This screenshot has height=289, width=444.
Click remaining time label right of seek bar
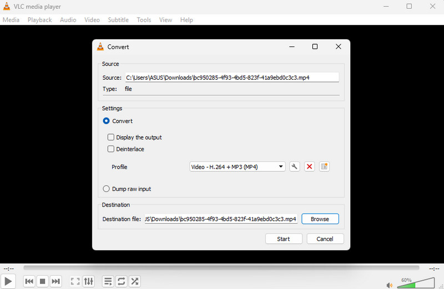(x=434, y=269)
